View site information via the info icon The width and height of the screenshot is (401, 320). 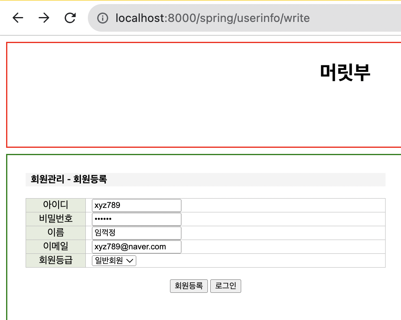(102, 18)
